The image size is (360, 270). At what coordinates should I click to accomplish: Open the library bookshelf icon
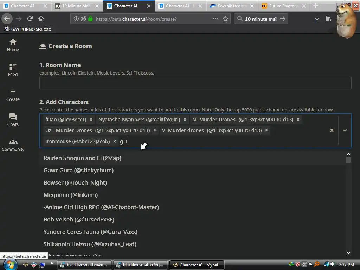tap(328, 19)
